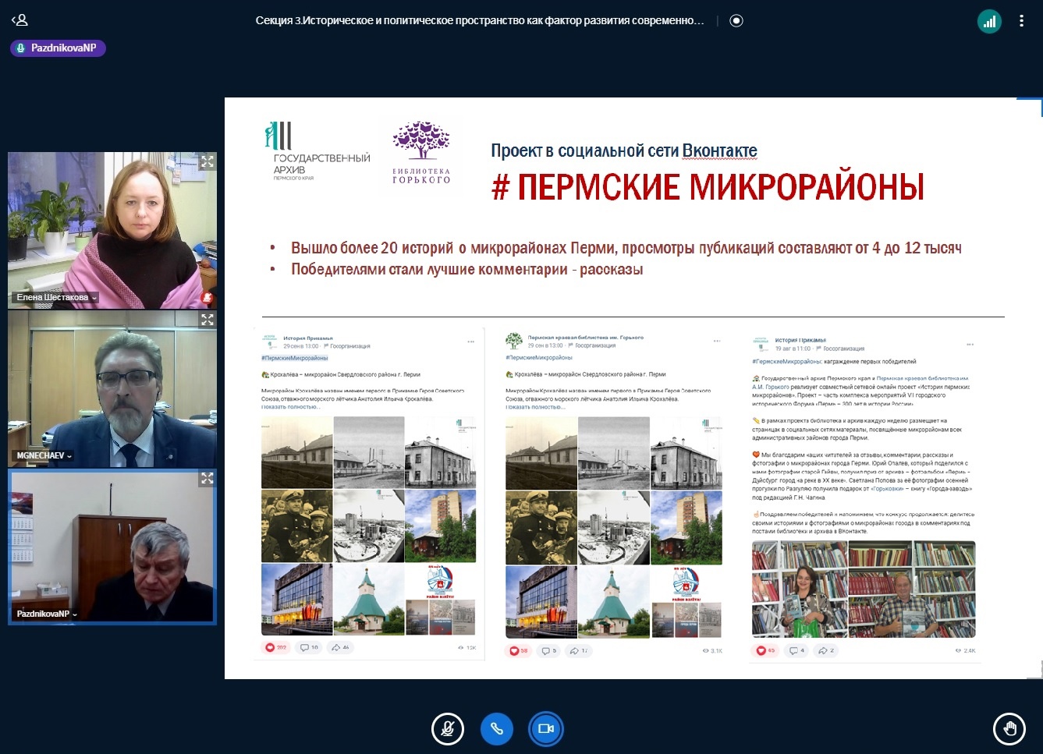Check the connection quality indicator
The image size is (1043, 754).
click(989, 21)
